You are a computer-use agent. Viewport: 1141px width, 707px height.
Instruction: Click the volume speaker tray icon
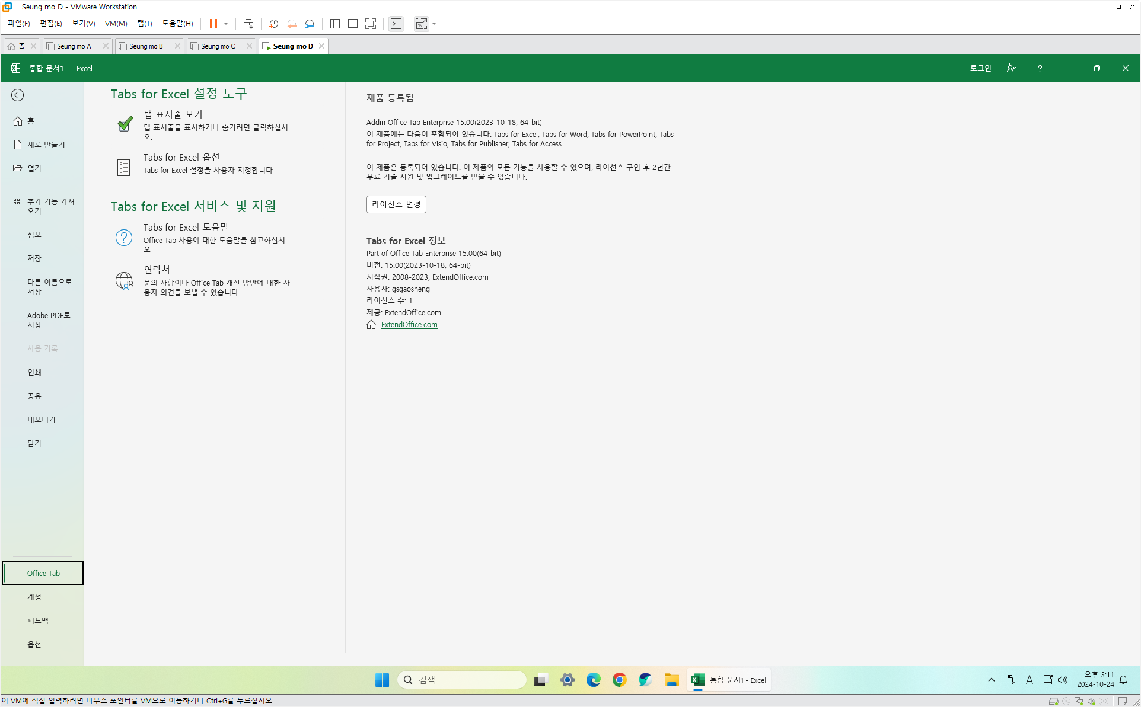[1063, 680]
